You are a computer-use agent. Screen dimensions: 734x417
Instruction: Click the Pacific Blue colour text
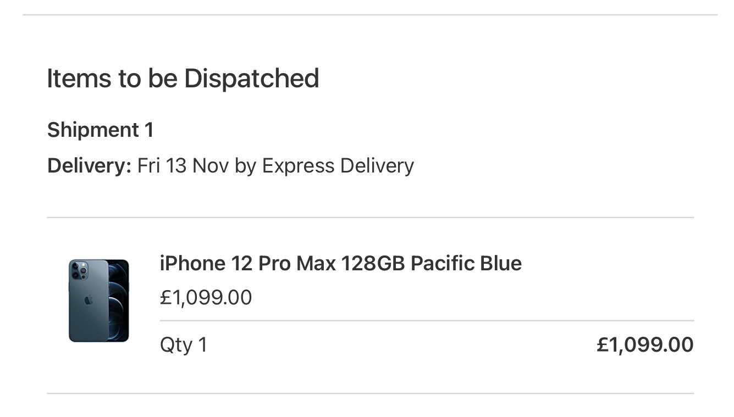click(466, 263)
